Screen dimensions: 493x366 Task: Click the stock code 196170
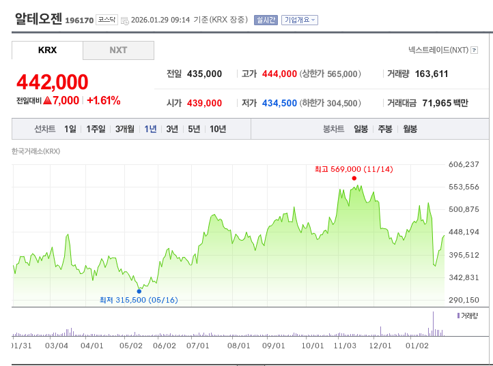[x=79, y=20]
